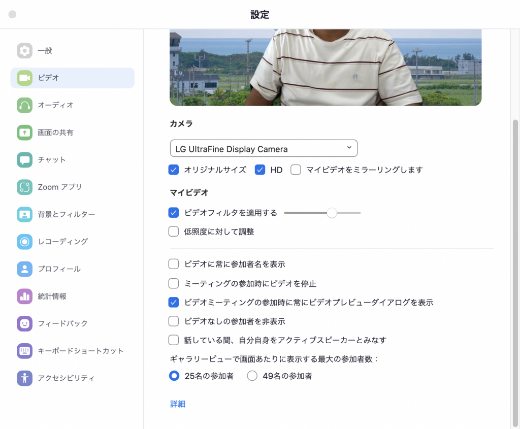Click the ビデオ camera icon

[x=24, y=78]
